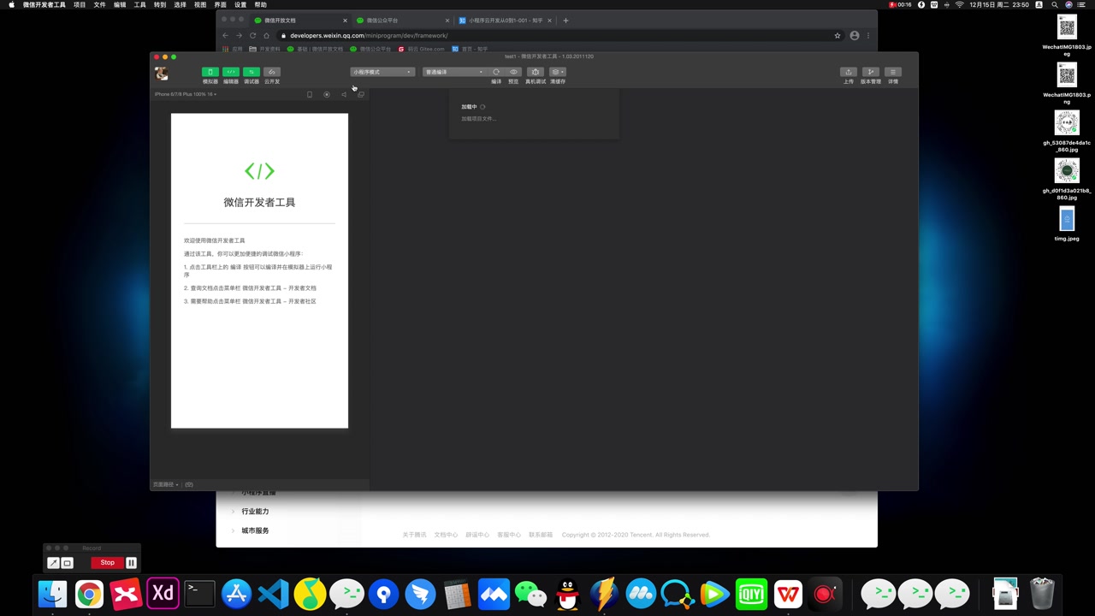Stop the screen recording
This screenshot has width=1095, height=616.
click(x=107, y=563)
